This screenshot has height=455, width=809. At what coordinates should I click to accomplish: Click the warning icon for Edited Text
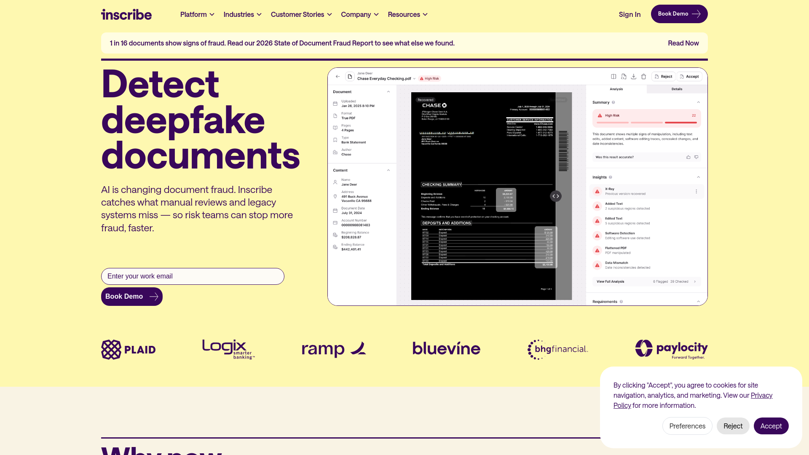click(597, 221)
